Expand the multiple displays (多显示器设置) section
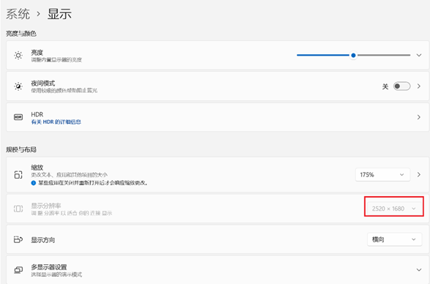The height and width of the screenshot is (284, 430). 419,270
